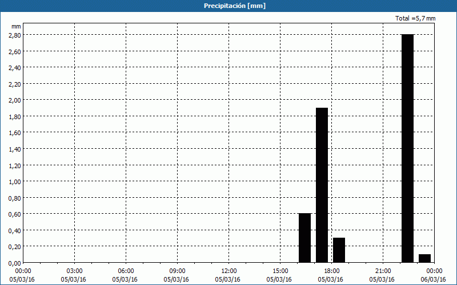Click the Precipitación [mm] title bar

coord(228,6)
